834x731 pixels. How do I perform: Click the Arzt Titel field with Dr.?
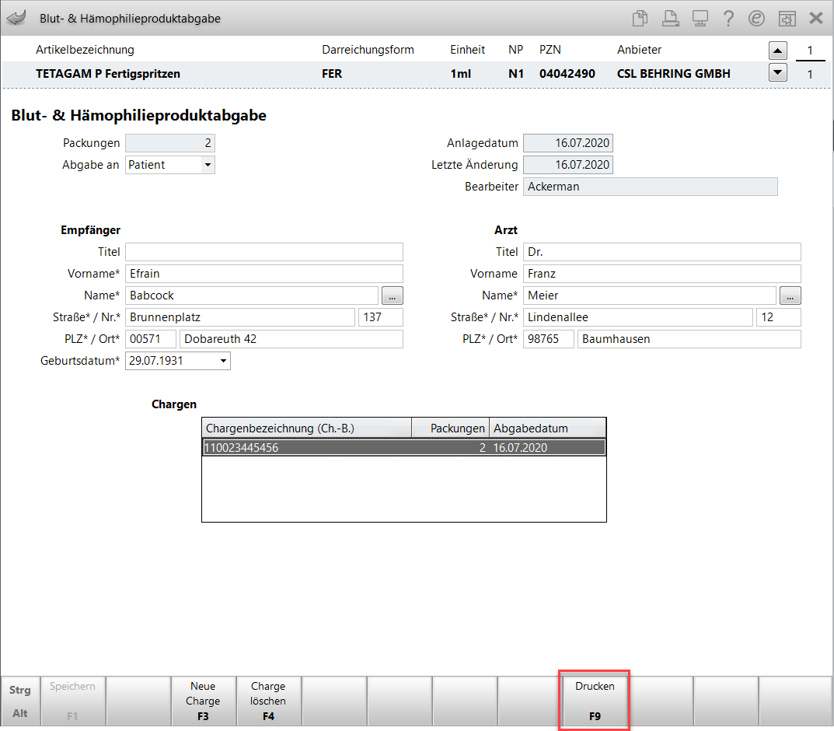pyautogui.click(x=661, y=252)
